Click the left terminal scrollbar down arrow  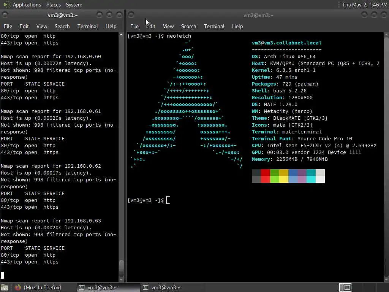(121, 279)
